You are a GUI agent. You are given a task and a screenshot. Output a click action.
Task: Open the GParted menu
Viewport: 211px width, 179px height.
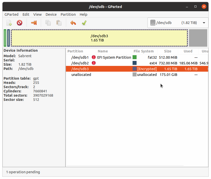pyautogui.click(x=12, y=14)
